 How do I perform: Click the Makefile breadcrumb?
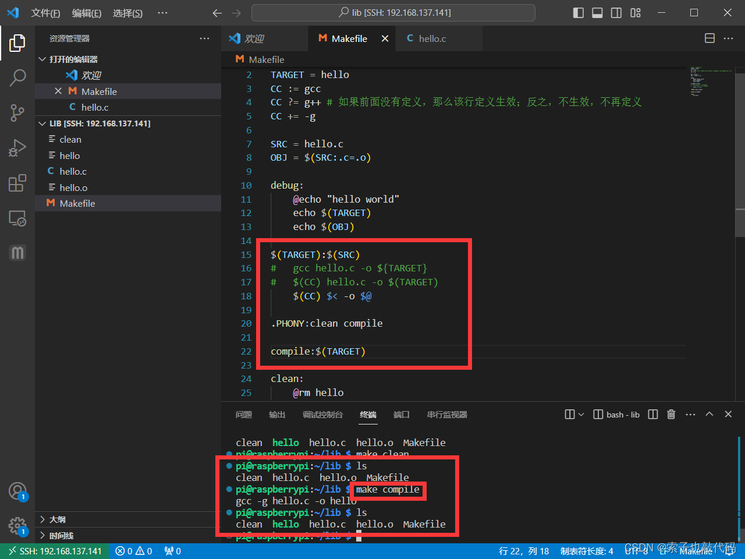point(260,59)
